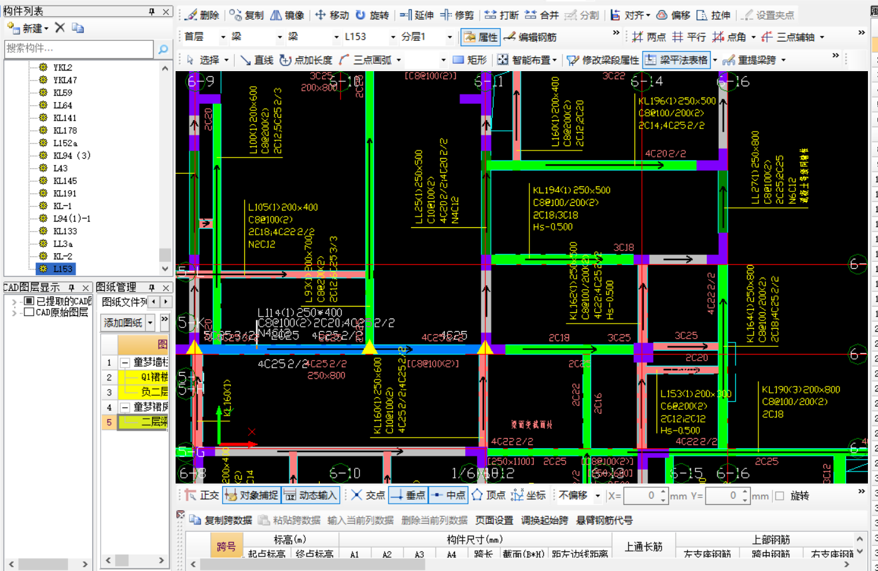Screen dimensions: 878x571
Task: Toggle 梁平法表格 beam table button
Action: 677,60
